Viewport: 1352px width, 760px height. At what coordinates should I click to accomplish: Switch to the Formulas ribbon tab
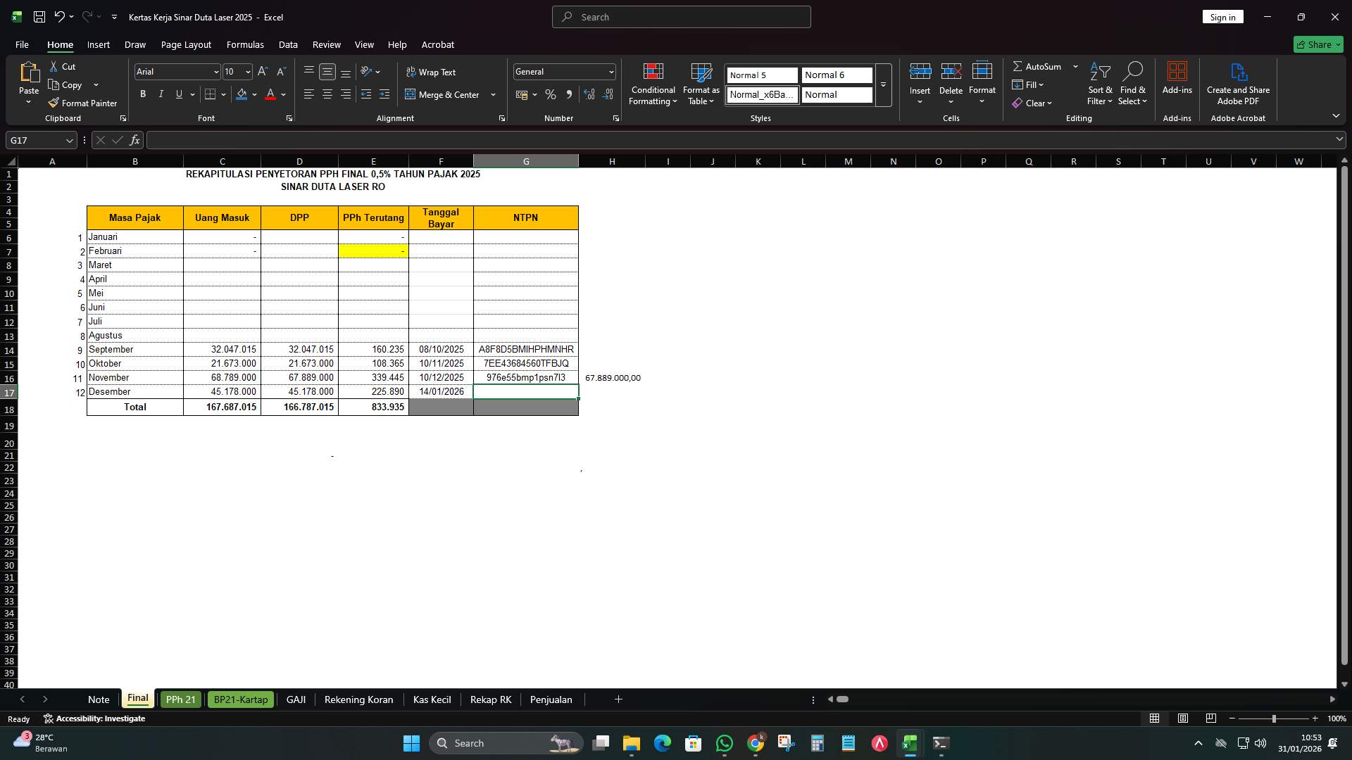click(x=245, y=44)
